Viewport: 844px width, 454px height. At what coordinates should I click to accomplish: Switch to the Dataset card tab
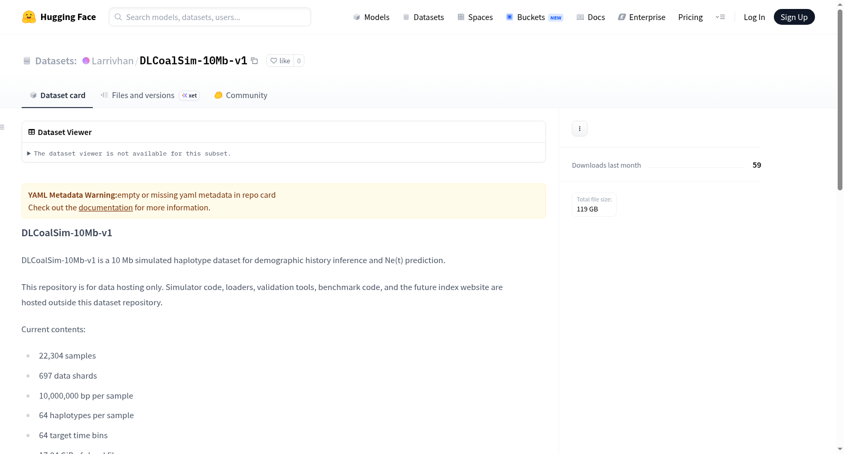(x=57, y=95)
